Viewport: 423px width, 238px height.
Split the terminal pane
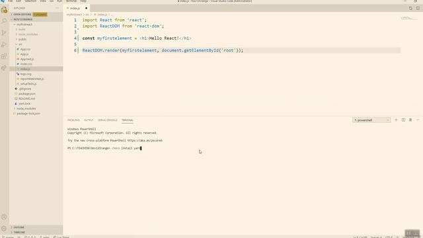tap(403, 120)
